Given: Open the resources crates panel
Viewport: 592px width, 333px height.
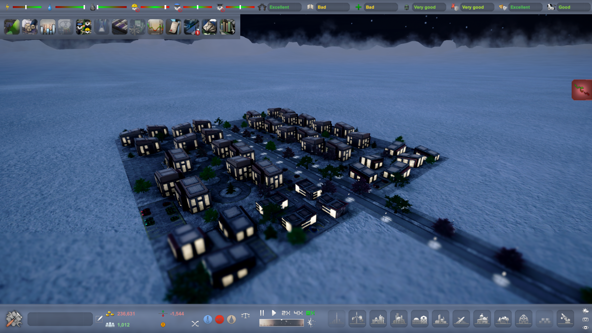Looking at the screenshot, I should [x=30, y=27].
